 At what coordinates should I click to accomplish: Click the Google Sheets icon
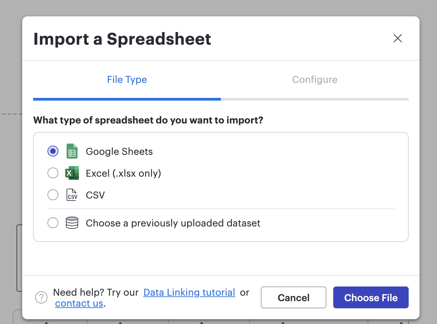[x=72, y=151]
